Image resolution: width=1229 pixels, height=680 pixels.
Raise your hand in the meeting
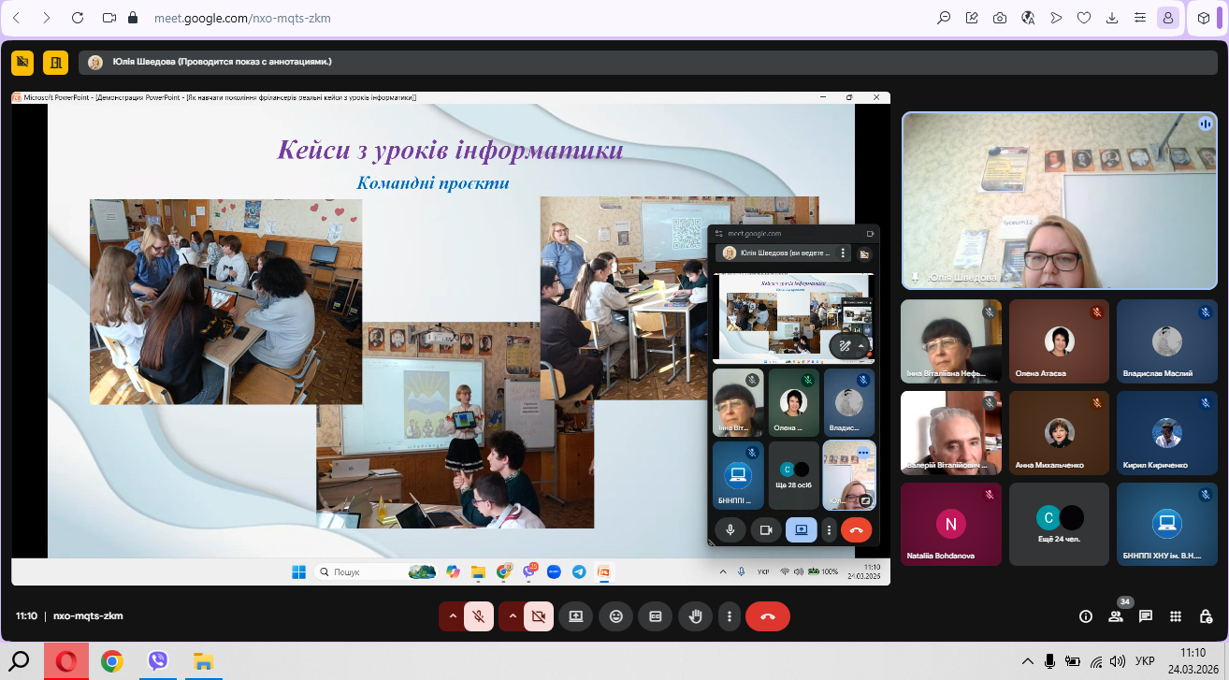695,616
